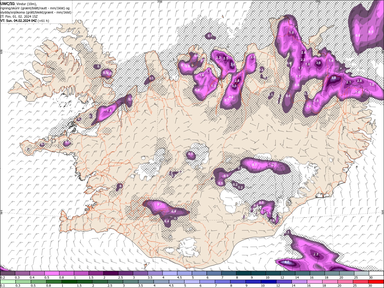The width and height of the screenshot is (384, 288).
Task: Click the 2.5 snowfall value on the map
Action: click(226, 58)
